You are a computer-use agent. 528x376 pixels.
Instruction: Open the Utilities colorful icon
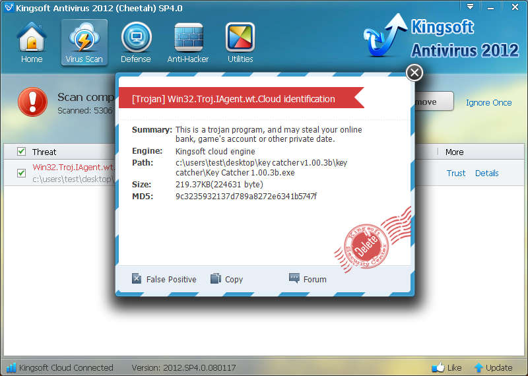click(x=240, y=37)
